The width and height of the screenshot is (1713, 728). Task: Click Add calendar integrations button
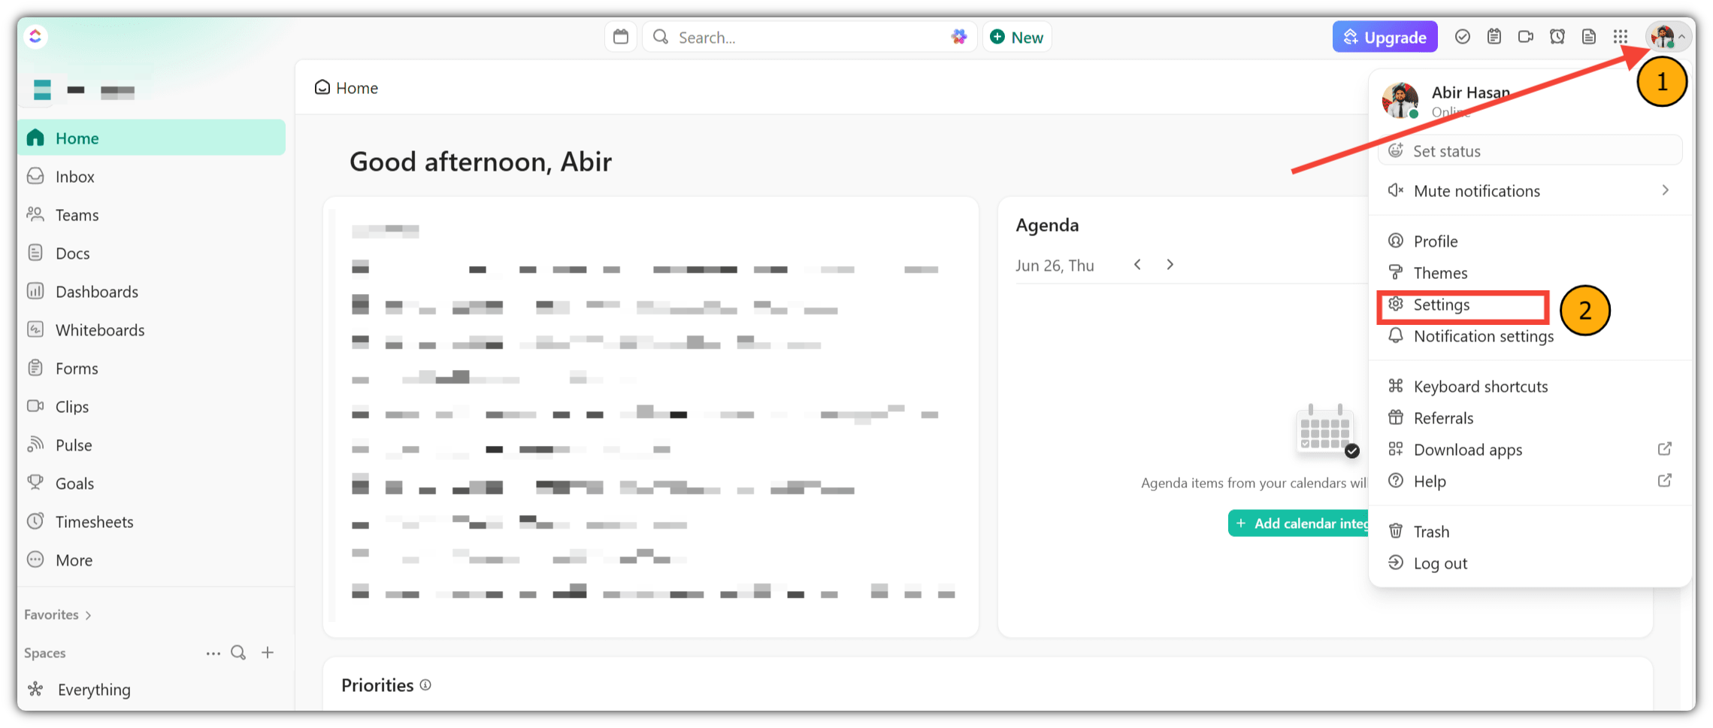(x=1300, y=523)
